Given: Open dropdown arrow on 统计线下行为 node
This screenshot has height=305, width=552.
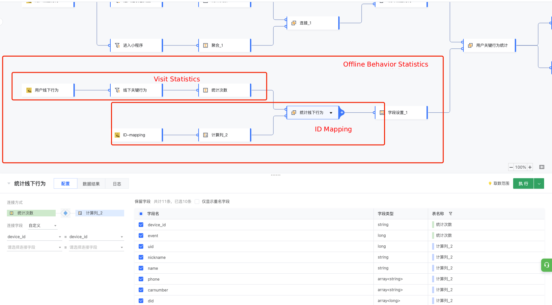Looking at the screenshot, I should (331, 113).
